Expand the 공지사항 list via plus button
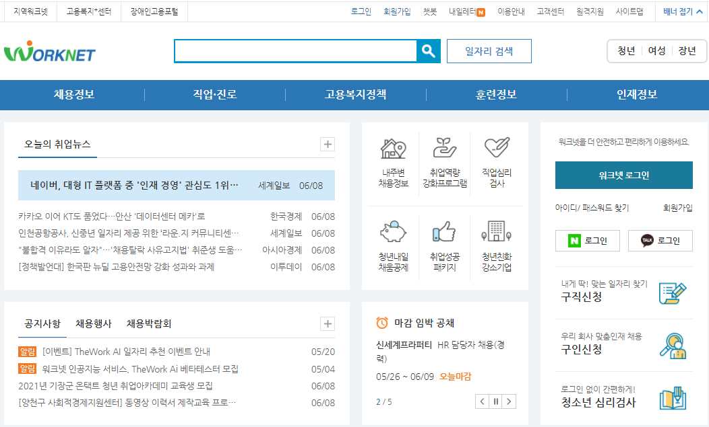 click(328, 323)
